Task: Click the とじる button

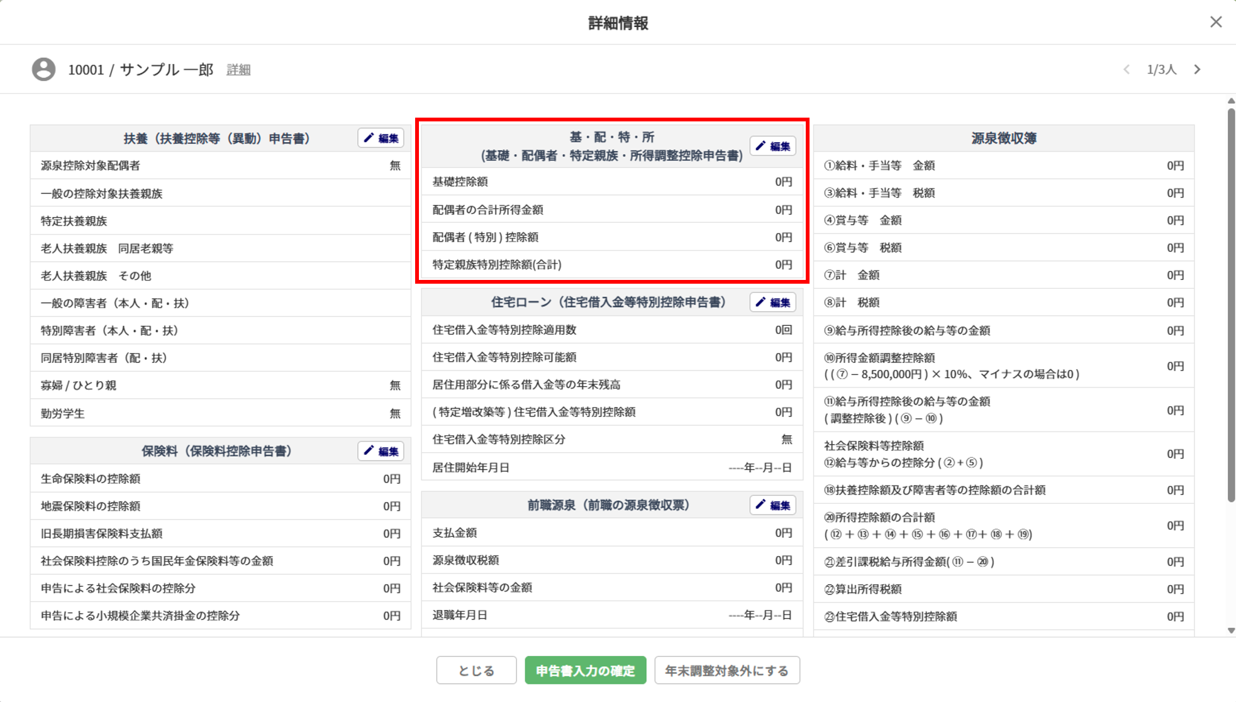Action: pos(476,671)
